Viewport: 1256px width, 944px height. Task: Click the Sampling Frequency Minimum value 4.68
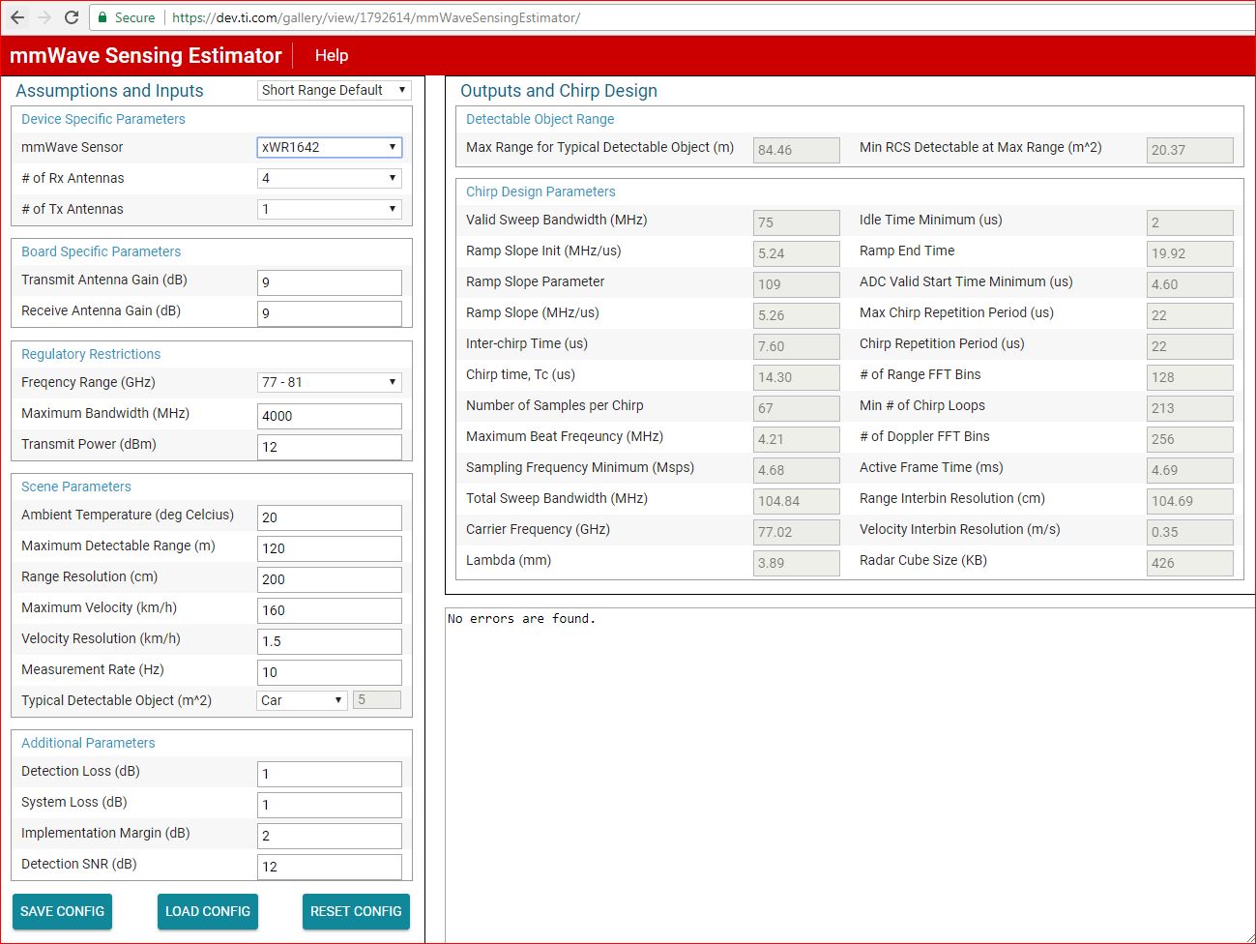point(797,470)
